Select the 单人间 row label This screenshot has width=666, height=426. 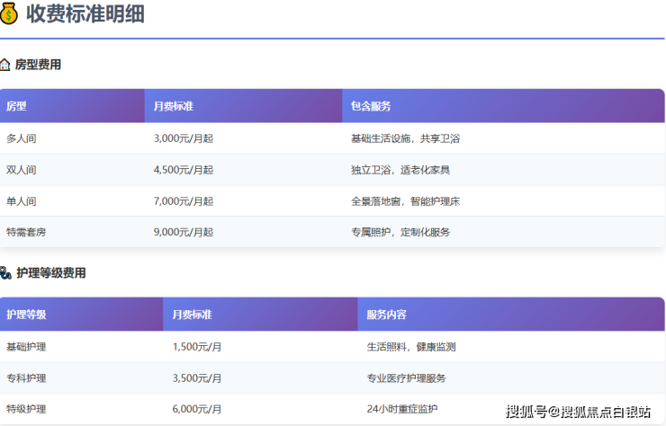pyautogui.click(x=21, y=201)
